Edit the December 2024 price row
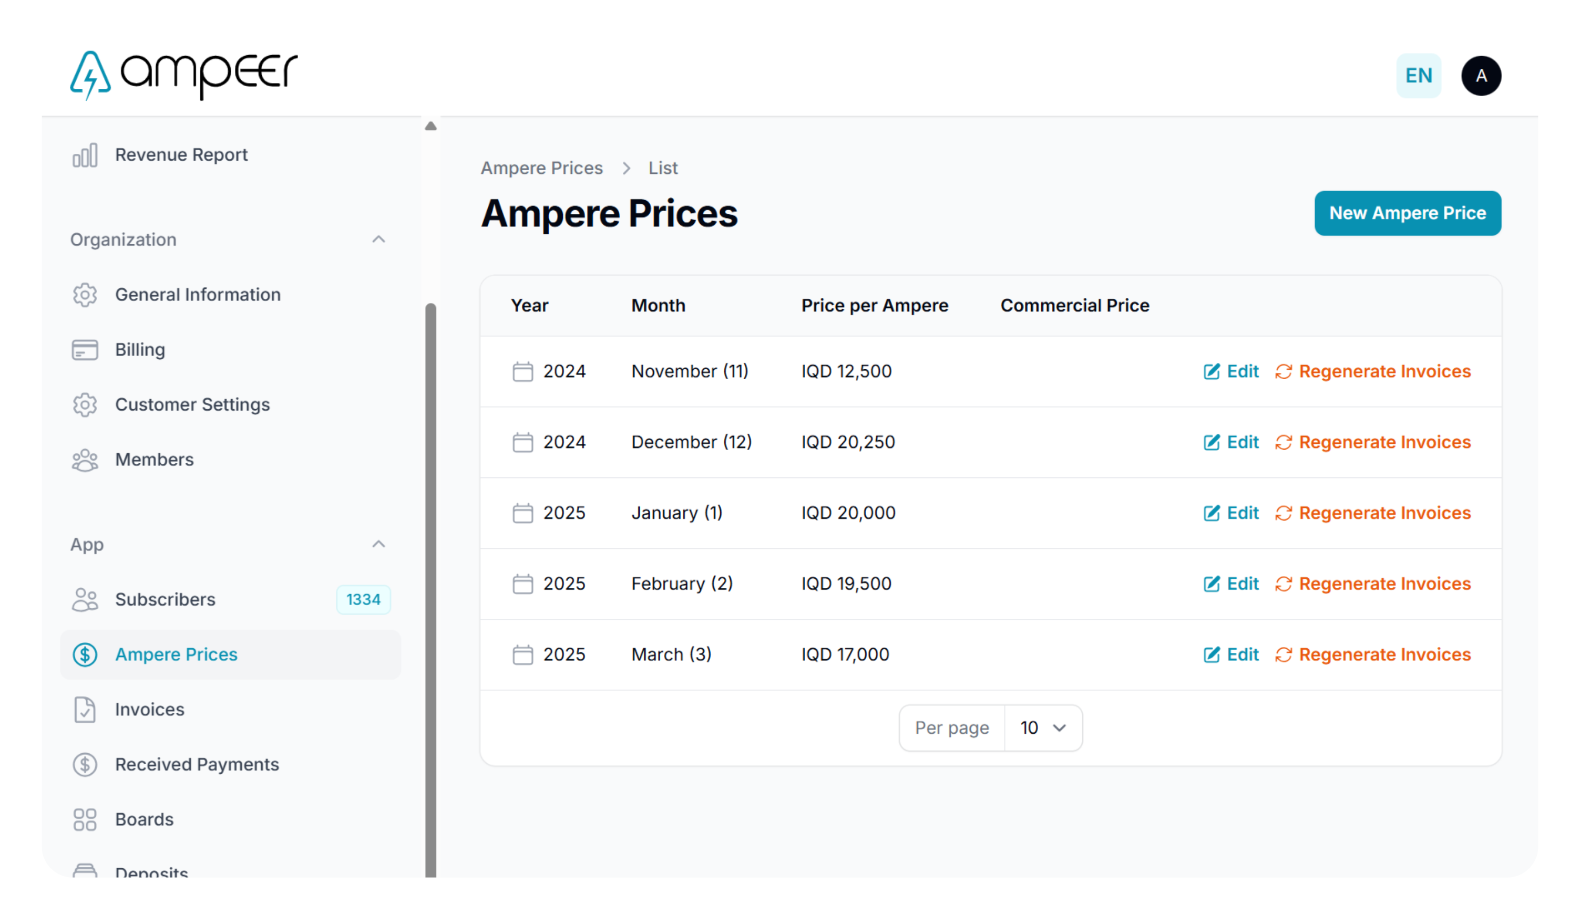Image resolution: width=1580 pixels, height=915 pixels. (1231, 442)
